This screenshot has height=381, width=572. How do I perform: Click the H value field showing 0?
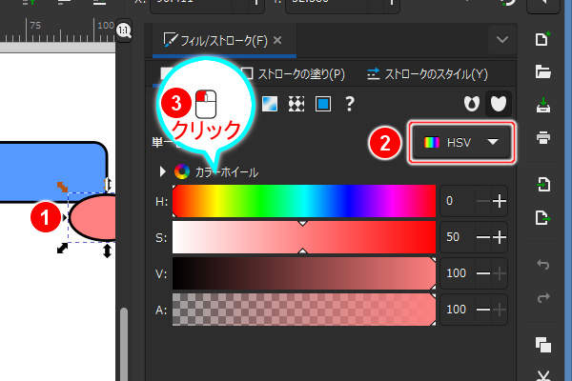[458, 201]
